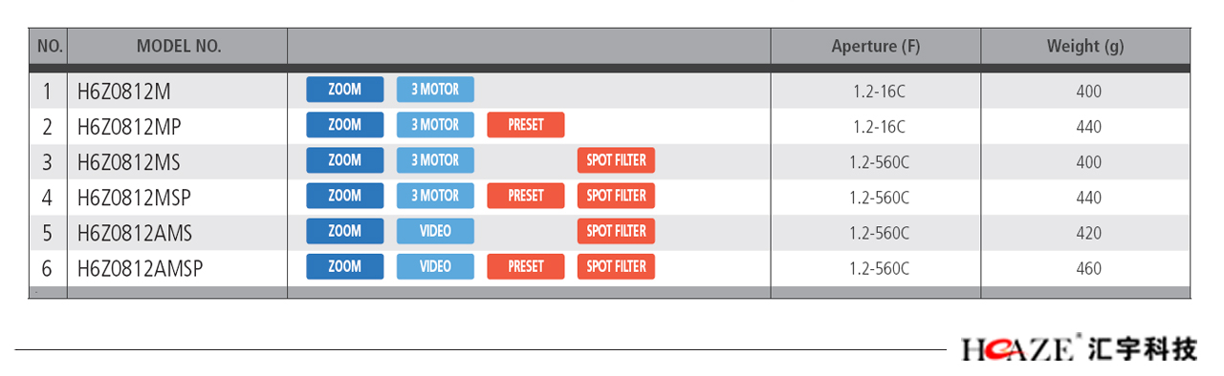Click the VIDEO badge for H6Z0812AMS
1224x376 pixels.
click(x=435, y=231)
